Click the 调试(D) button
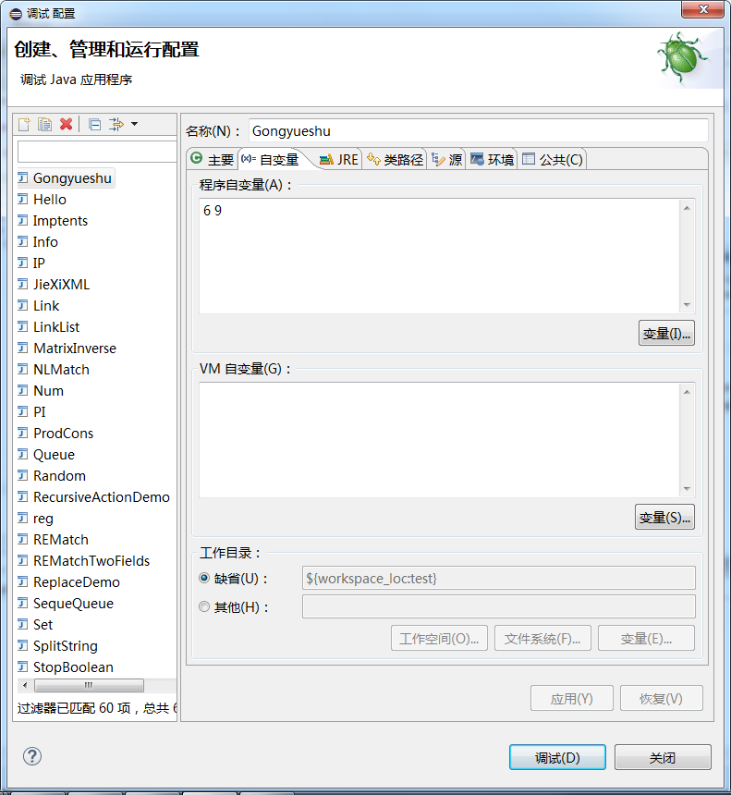731x795 pixels. point(557,757)
